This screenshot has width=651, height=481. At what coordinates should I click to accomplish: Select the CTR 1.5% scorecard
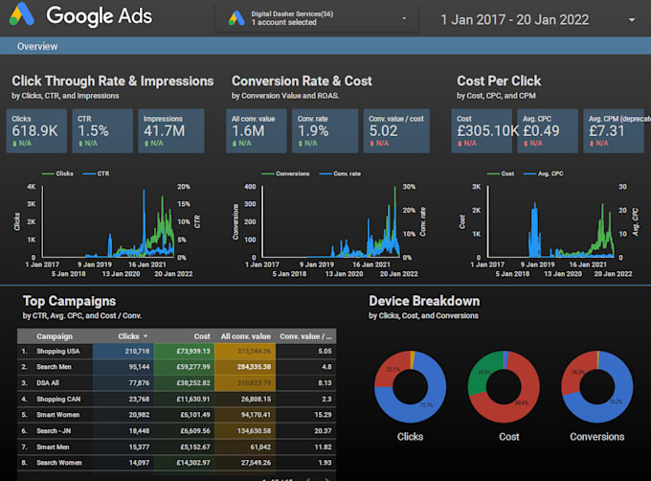(102, 131)
